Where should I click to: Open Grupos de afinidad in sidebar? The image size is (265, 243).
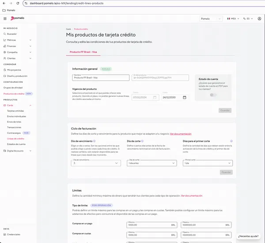[x=13, y=88]
